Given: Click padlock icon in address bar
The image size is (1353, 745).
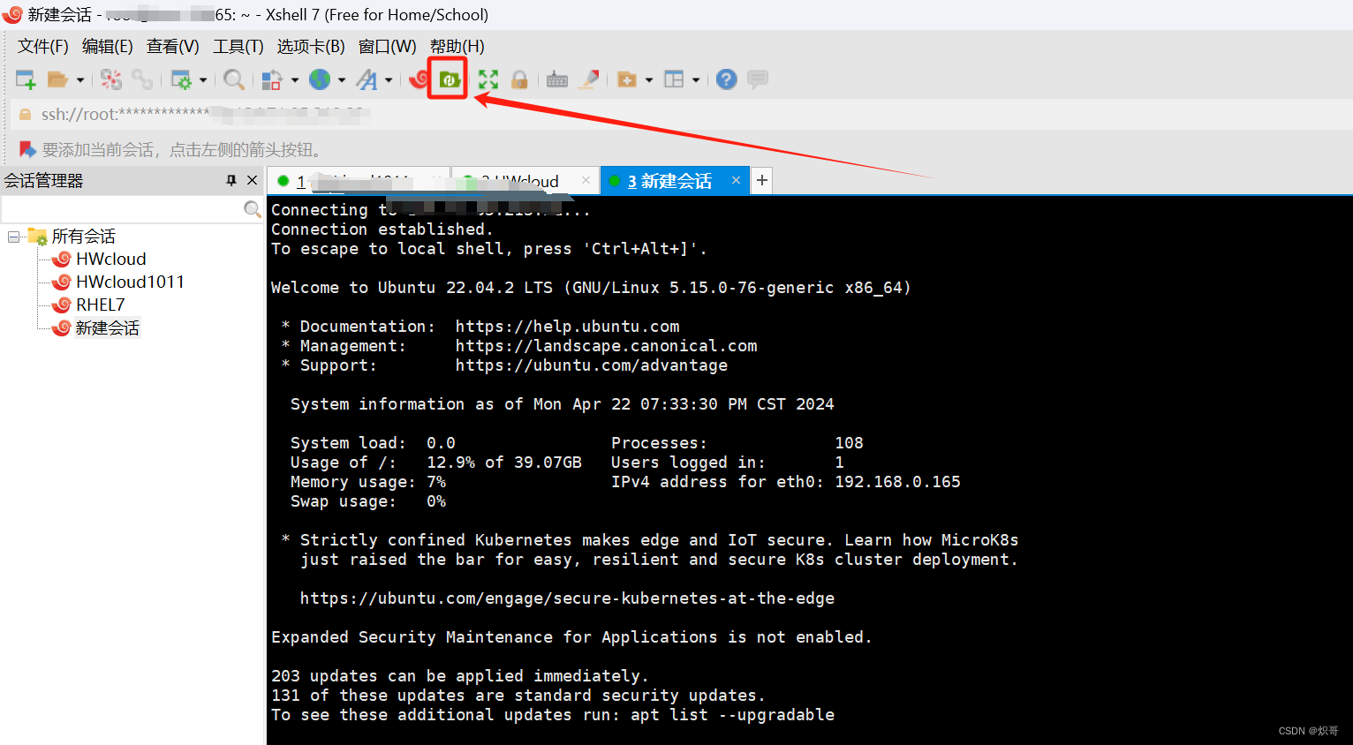Looking at the screenshot, I should pyautogui.click(x=25, y=114).
